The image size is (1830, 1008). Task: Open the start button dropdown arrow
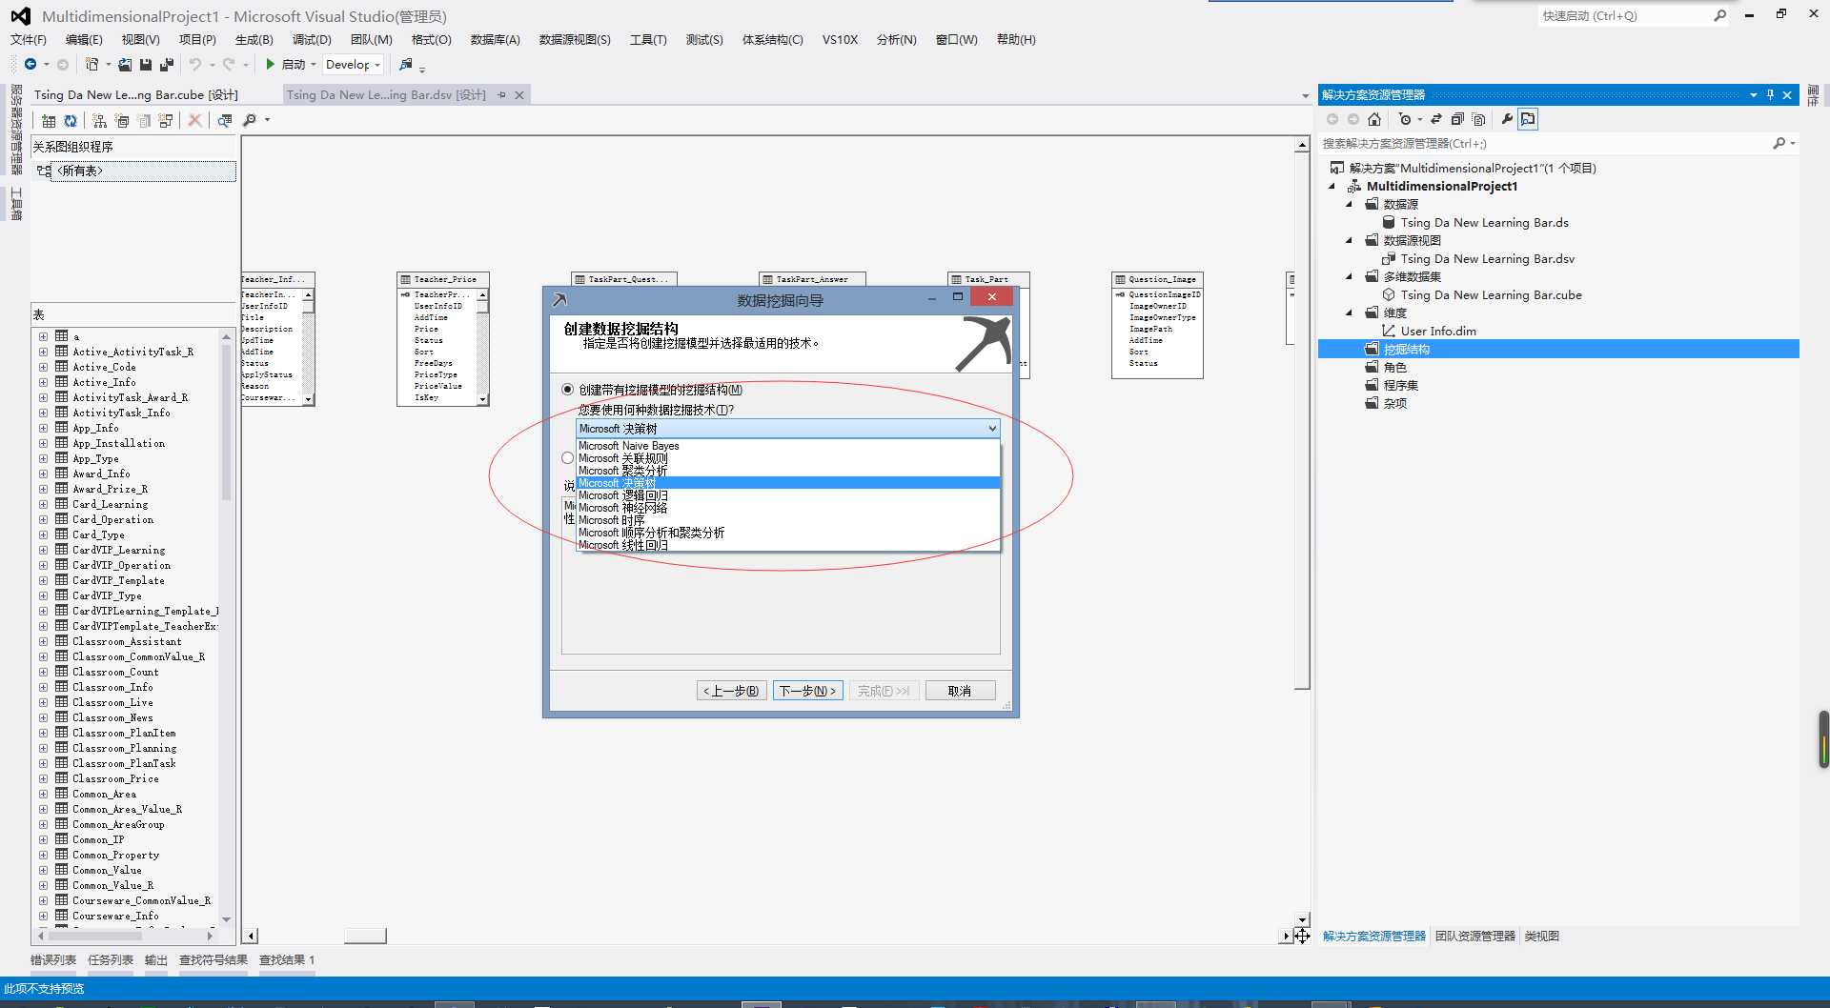point(314,65)
